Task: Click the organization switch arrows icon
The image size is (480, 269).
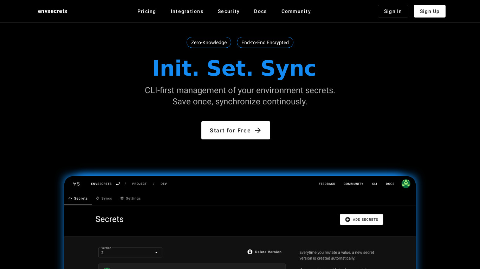Action: click(118, 184)
